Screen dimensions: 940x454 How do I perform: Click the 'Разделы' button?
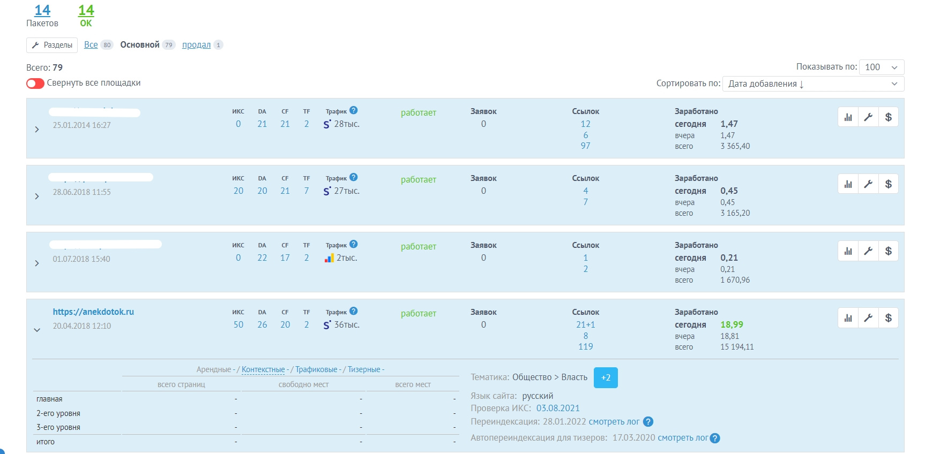pos(52,45)
